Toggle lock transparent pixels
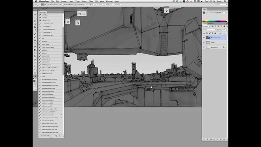The image size is (261, 147). (207, 33)
